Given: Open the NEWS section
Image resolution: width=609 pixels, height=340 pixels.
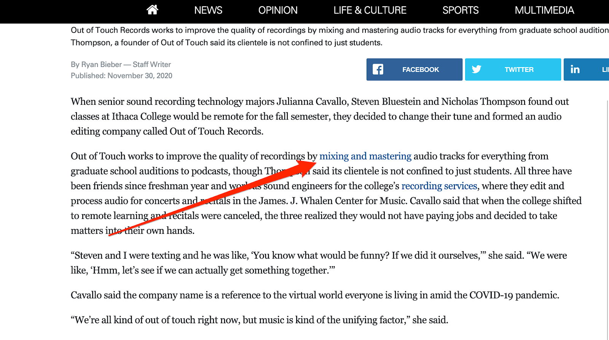Looking at the screenshot, I should tap(208, 10).
